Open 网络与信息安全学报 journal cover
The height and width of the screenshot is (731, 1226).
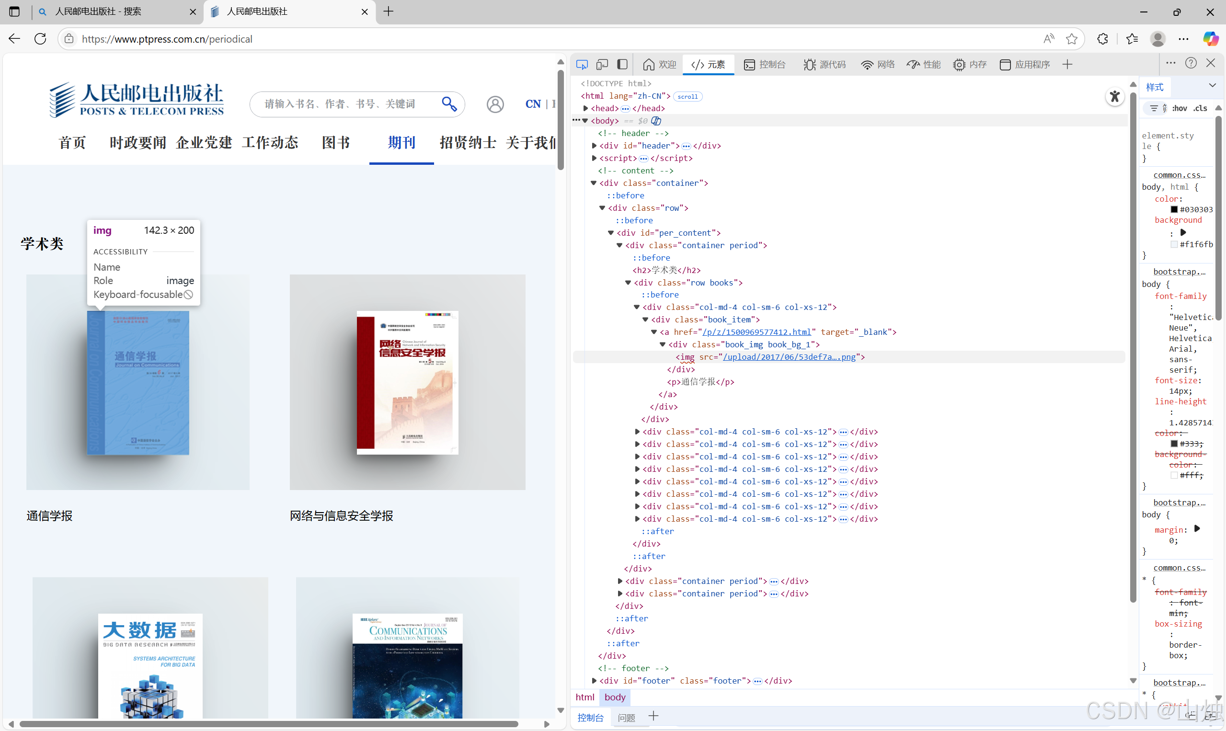(407, 383)
